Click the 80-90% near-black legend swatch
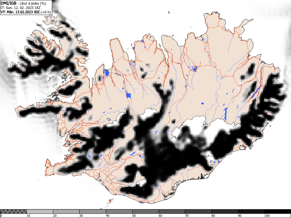The image size is (291, 218). click(224, 212)
